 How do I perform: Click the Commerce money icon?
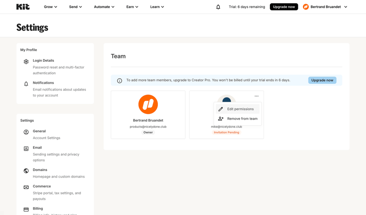click(x=26, y=187)
